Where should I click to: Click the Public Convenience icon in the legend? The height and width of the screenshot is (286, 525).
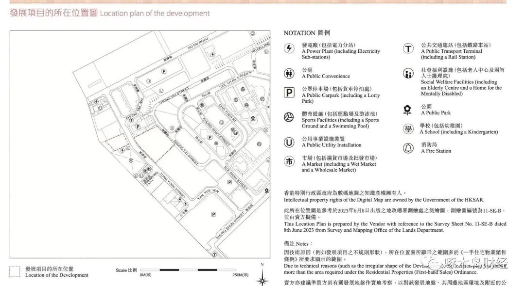pos(289,73)
